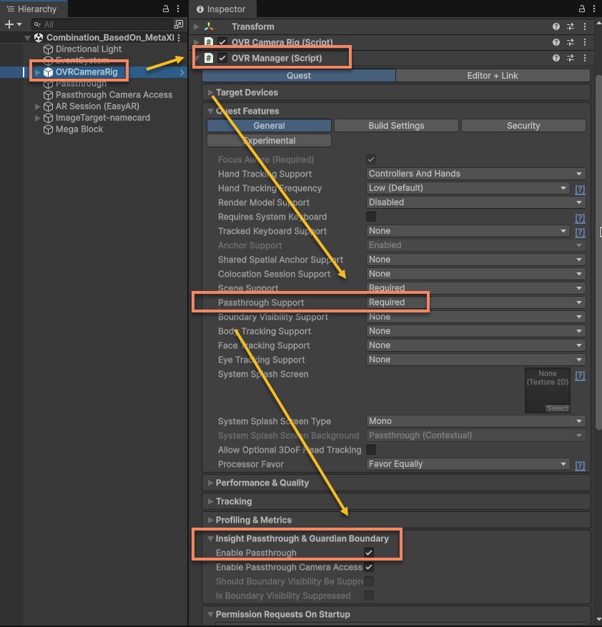Image resolution: width=602 pixels, height=627 pixels.
Task: Click Passthrough Camera Access cube icon
Action: click(x=48, y=95)
